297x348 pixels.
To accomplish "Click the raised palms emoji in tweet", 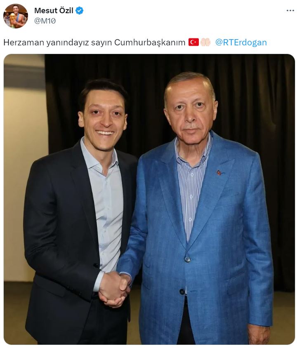I will pyautogui.click(x=205, y=42).
